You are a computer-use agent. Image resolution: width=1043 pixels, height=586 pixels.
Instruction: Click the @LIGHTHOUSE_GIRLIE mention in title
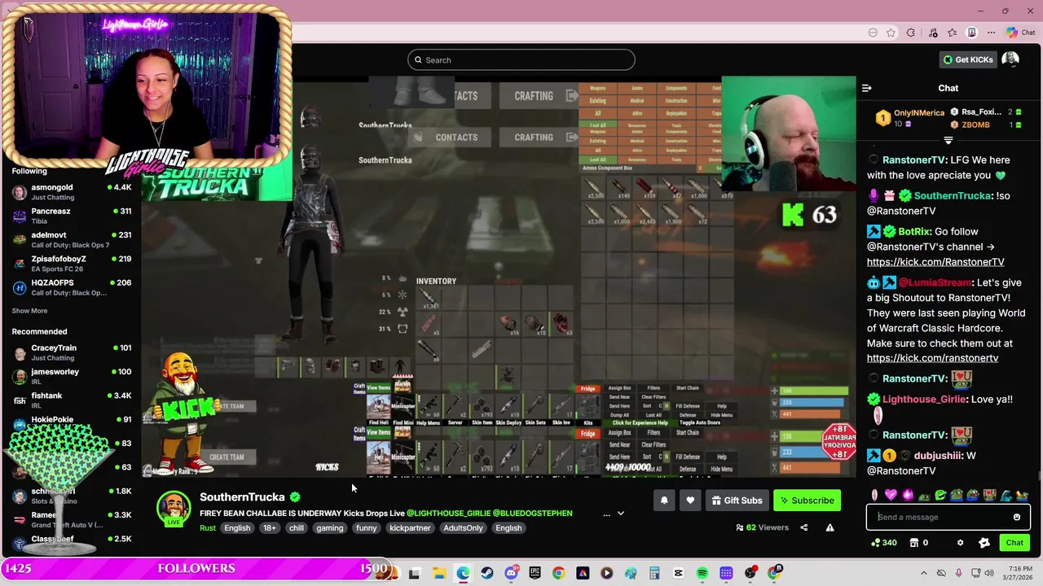[448, 514]
